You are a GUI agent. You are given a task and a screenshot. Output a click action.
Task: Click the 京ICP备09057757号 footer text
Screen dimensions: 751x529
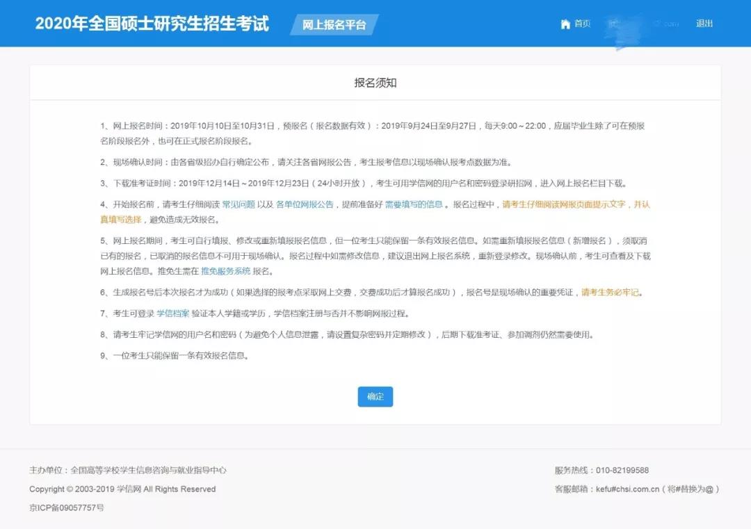point(67,508)
